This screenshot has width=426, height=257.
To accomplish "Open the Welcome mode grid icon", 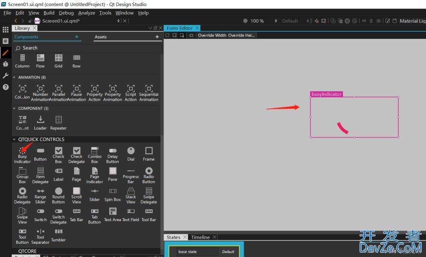I will pos(6,30).
